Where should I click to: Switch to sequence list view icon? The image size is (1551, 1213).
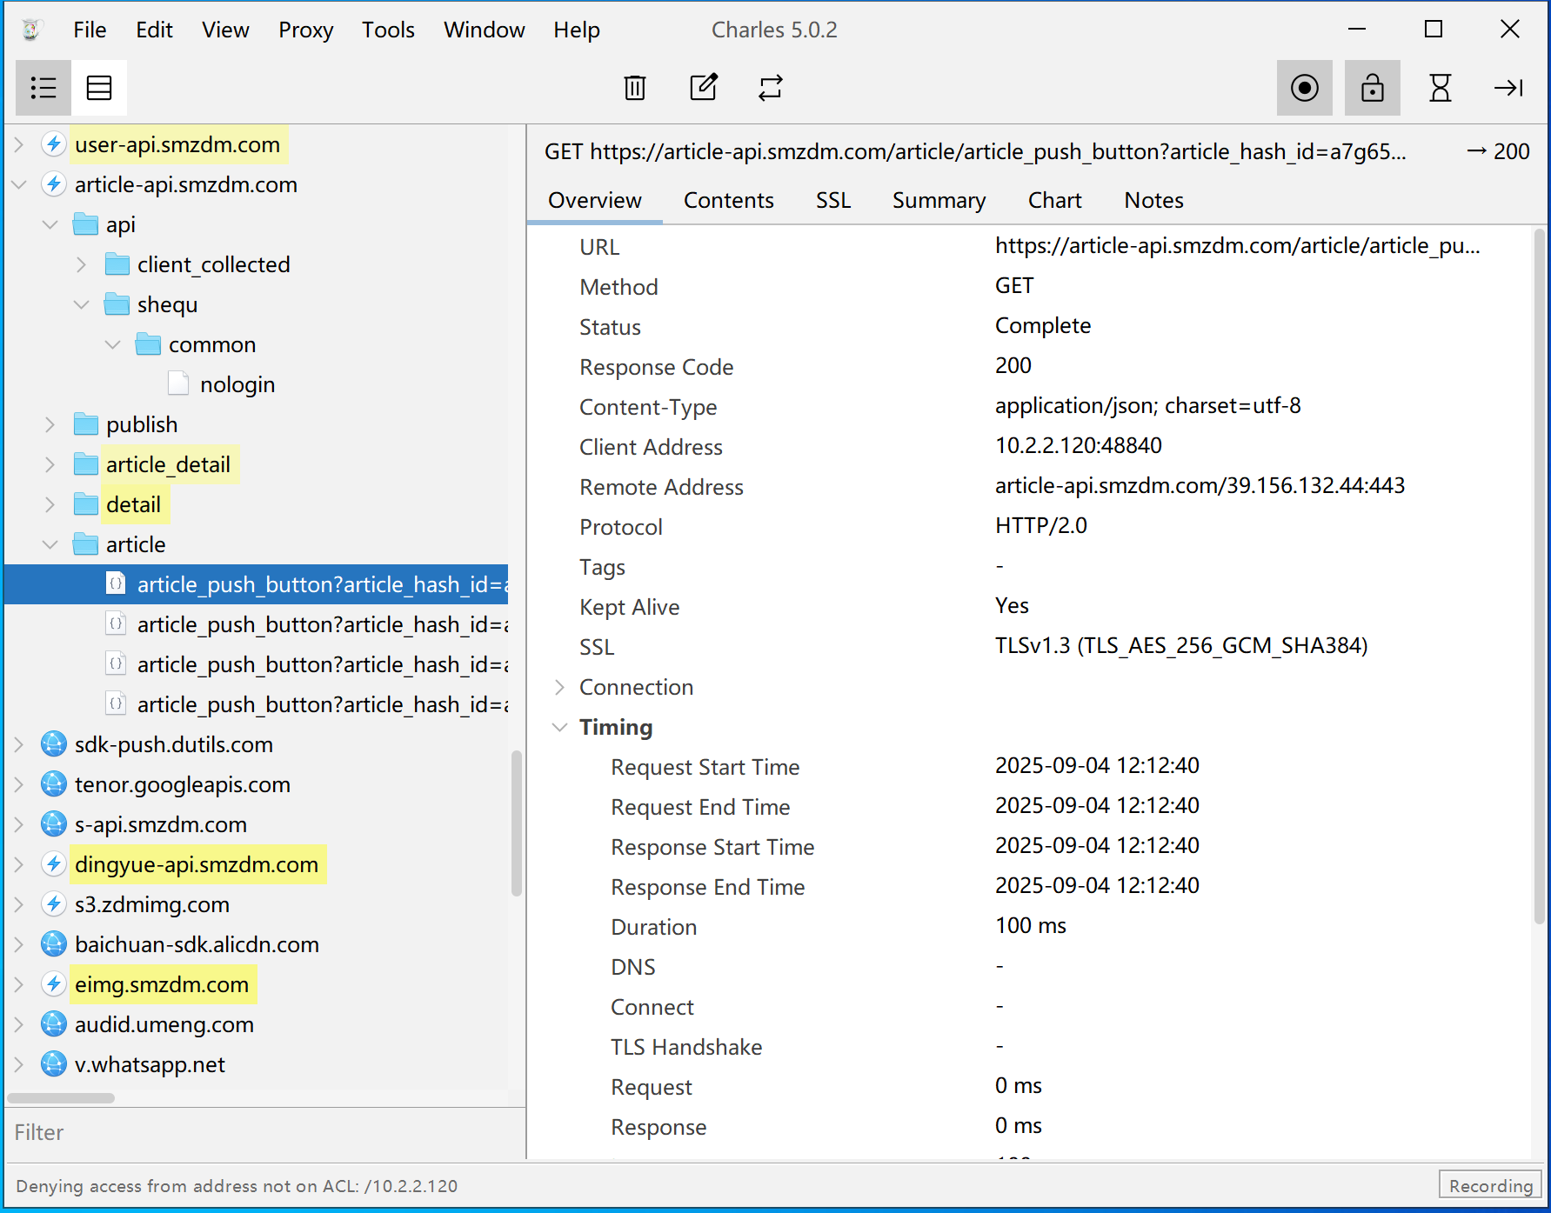[99, 88]
